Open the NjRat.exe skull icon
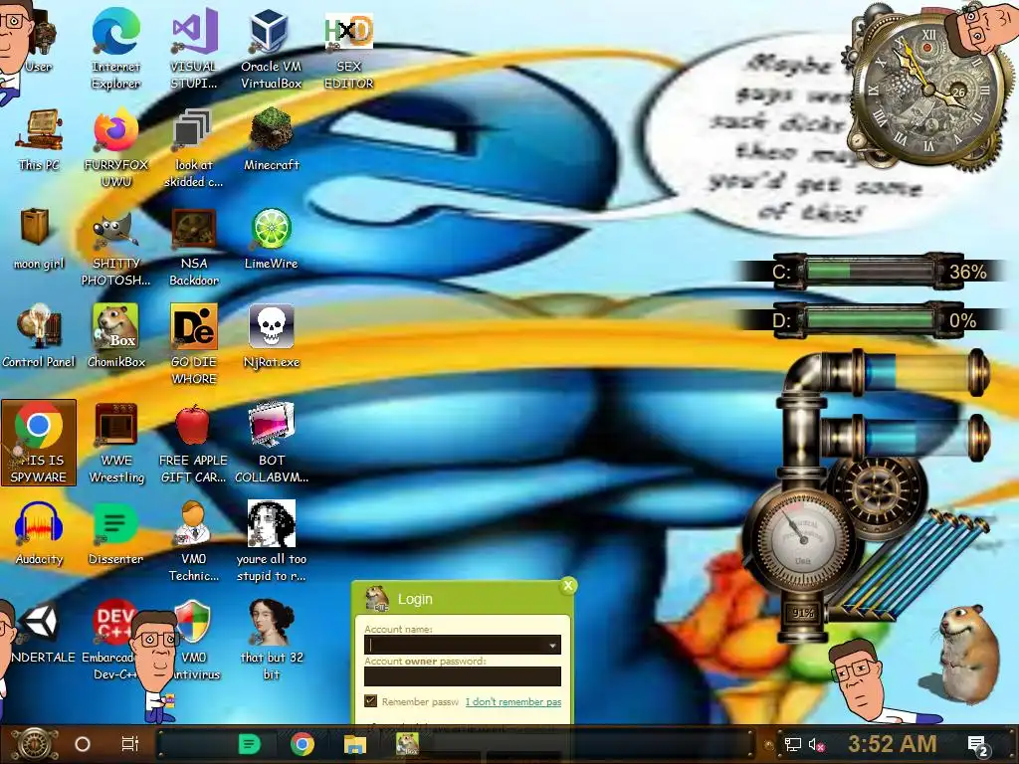This screenshot has height=764, width=1019. 271,336
